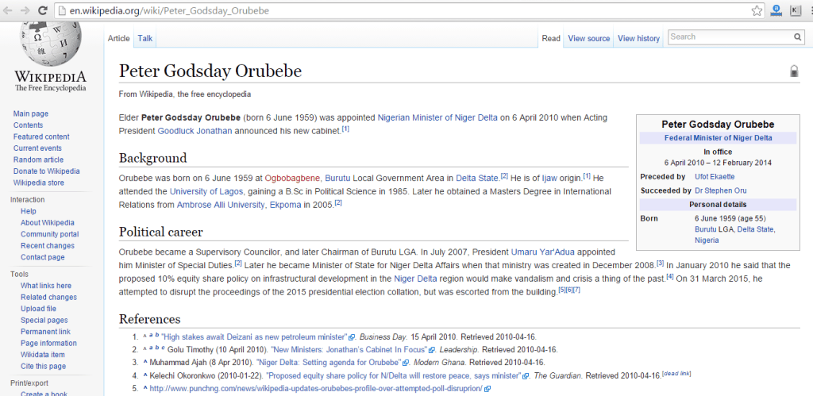Image resolution: width=813 pixels, height=396 pixels.
Task: Open the View history tab
Action: [639, 38]
